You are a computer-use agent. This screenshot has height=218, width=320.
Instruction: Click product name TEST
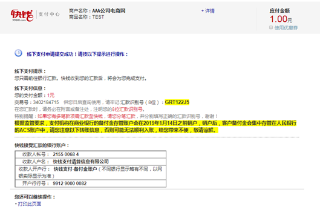[98, 17]
